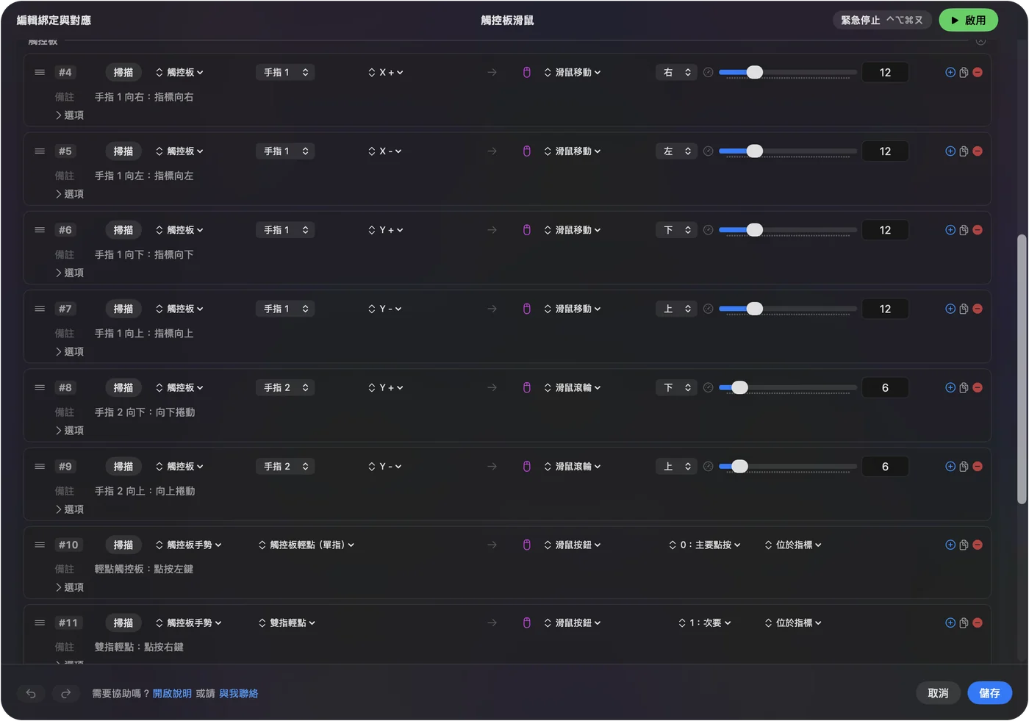Duplicate binding row #4
1029x721 pixels.
point(964,73)
